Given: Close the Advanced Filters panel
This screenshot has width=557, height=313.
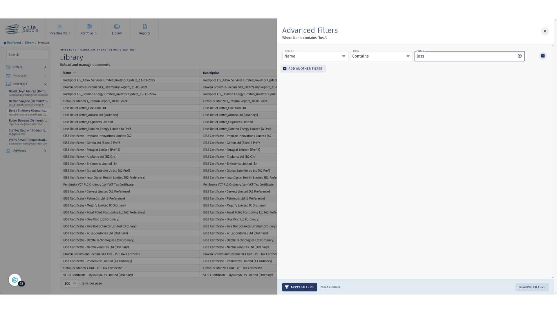Looking at the screenshot, I should (x=545, y=31).
